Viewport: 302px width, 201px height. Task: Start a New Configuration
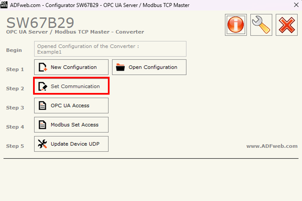tap(71, 67)
